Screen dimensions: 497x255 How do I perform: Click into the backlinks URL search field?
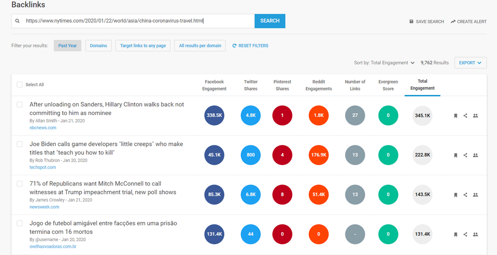[x=136, y=21]
